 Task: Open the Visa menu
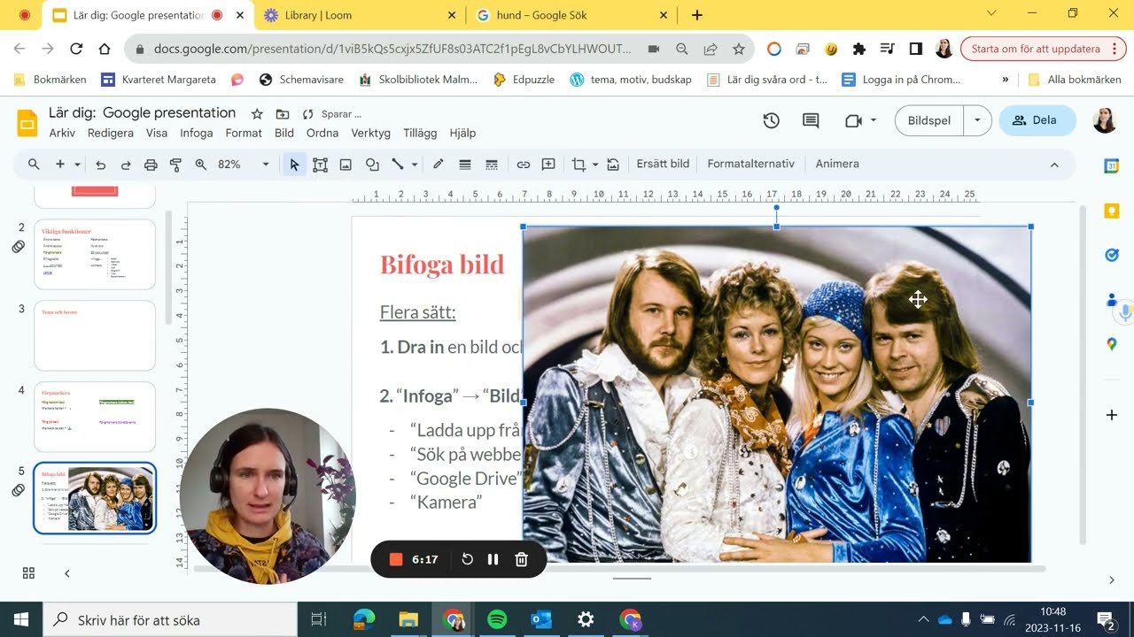(157, 133)
